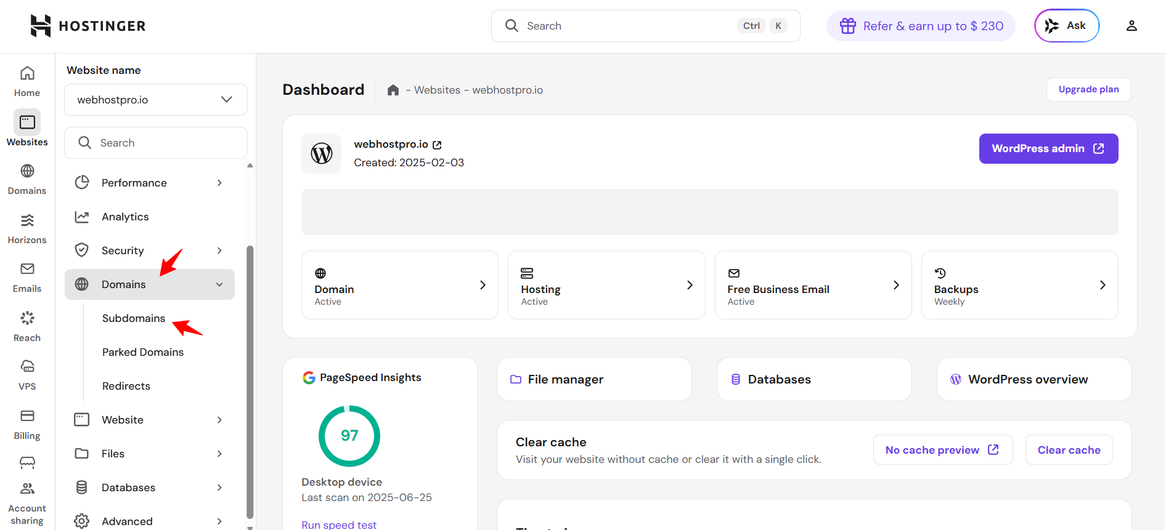Screen dimensions: 1166x530
Task: Click the store icon above Account sharing
Action: pyautogui.click(x=27, y=462)
